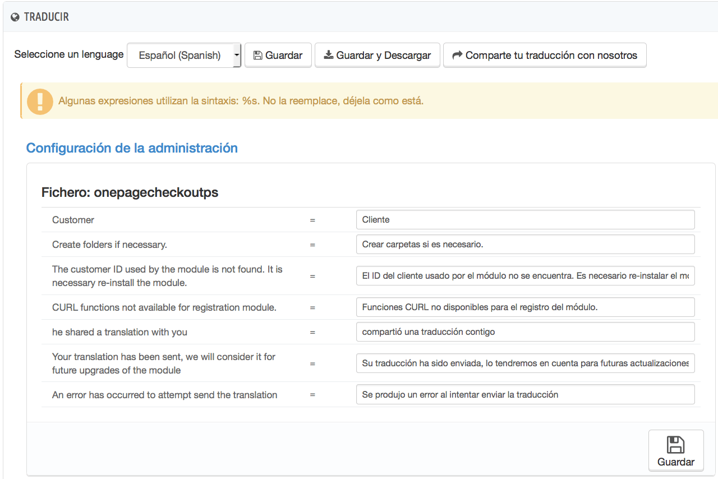
Task: Click the Cliente translation field
Action: pos(525,220)
